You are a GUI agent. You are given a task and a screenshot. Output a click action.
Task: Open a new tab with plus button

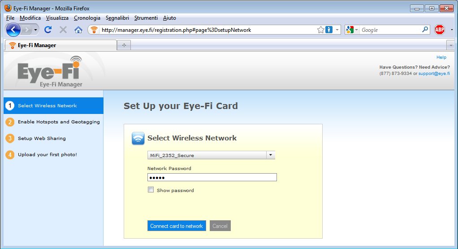(x=124, y=45)
